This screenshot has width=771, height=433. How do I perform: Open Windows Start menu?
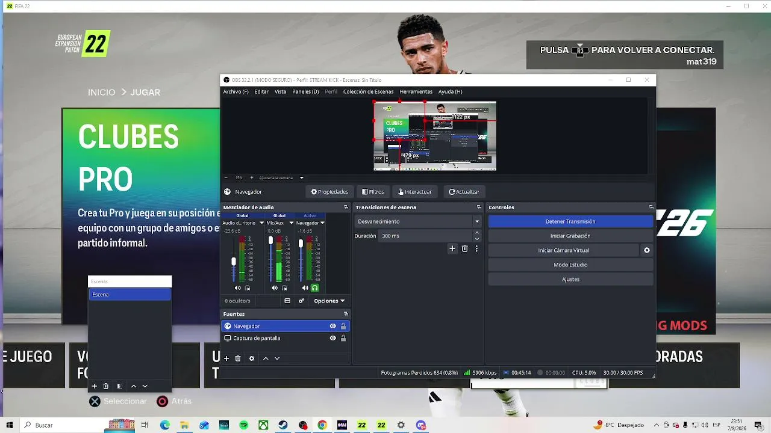point(10,425)
